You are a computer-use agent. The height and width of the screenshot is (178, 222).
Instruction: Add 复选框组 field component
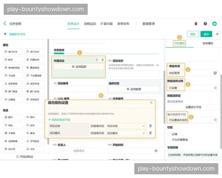(x=34, y=67)
